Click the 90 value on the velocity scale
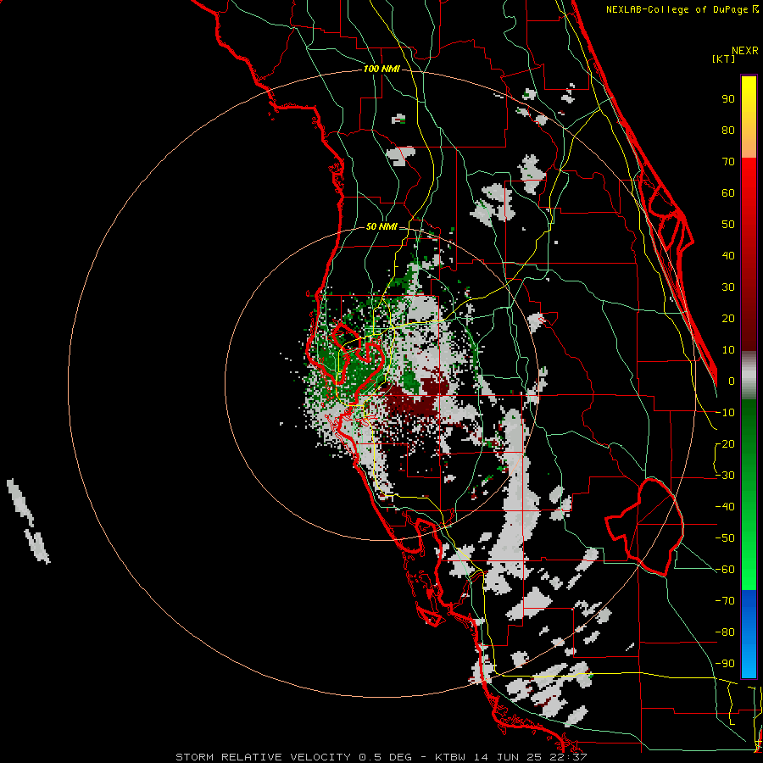This screenshot has height=763, width=763. 728,99
